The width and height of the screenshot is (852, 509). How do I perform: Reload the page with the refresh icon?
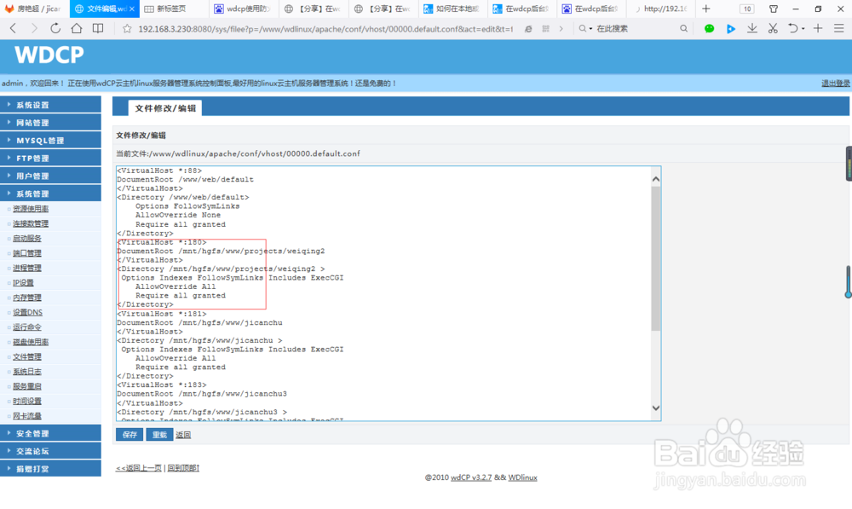click(x=55, y=28)
